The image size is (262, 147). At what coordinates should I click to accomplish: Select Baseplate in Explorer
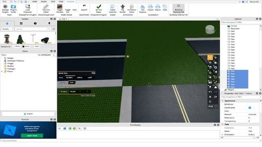(235, 29)
